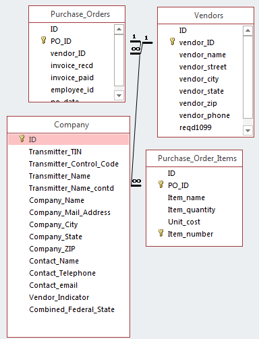This screenshot has width=259, height=339.
Task: Select the Vendor_Indicator field
Action: [59, 297]
